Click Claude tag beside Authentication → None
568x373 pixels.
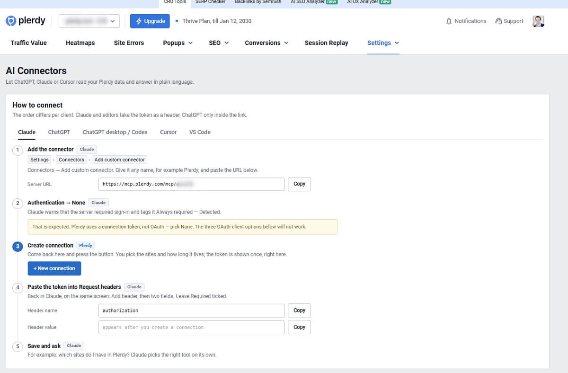(98, 203)
